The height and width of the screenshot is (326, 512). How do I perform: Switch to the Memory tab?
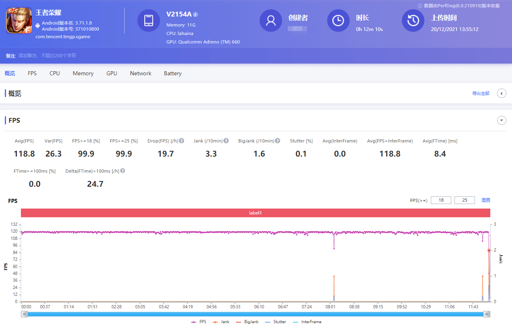coord(83,73)
